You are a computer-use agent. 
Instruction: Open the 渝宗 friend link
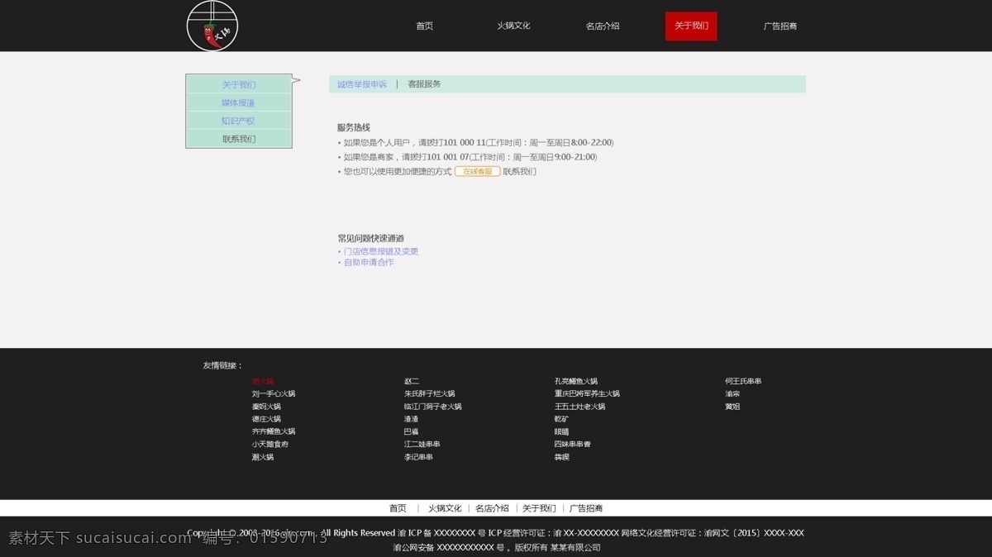pos(732,394)
